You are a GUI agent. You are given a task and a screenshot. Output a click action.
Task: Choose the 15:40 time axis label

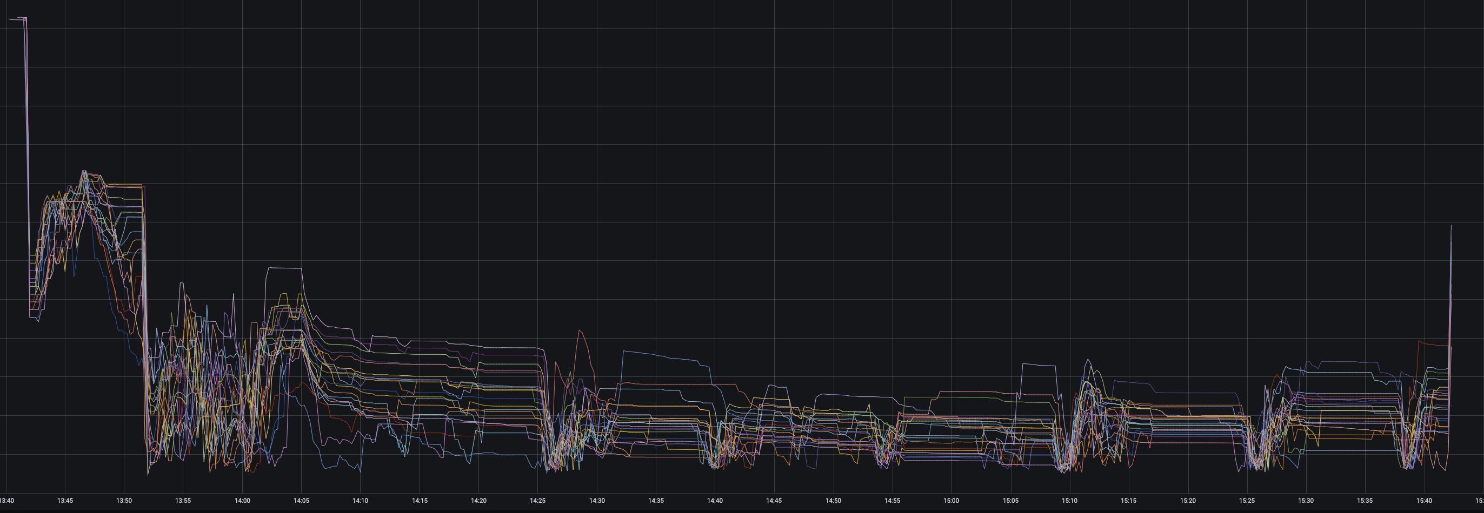(1424, 501)
